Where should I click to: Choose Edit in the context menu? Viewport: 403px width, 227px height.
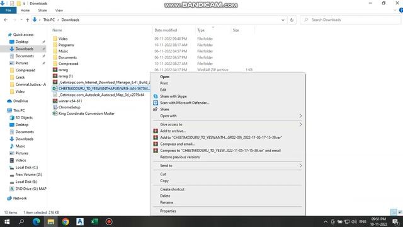[x=163, y=90]
